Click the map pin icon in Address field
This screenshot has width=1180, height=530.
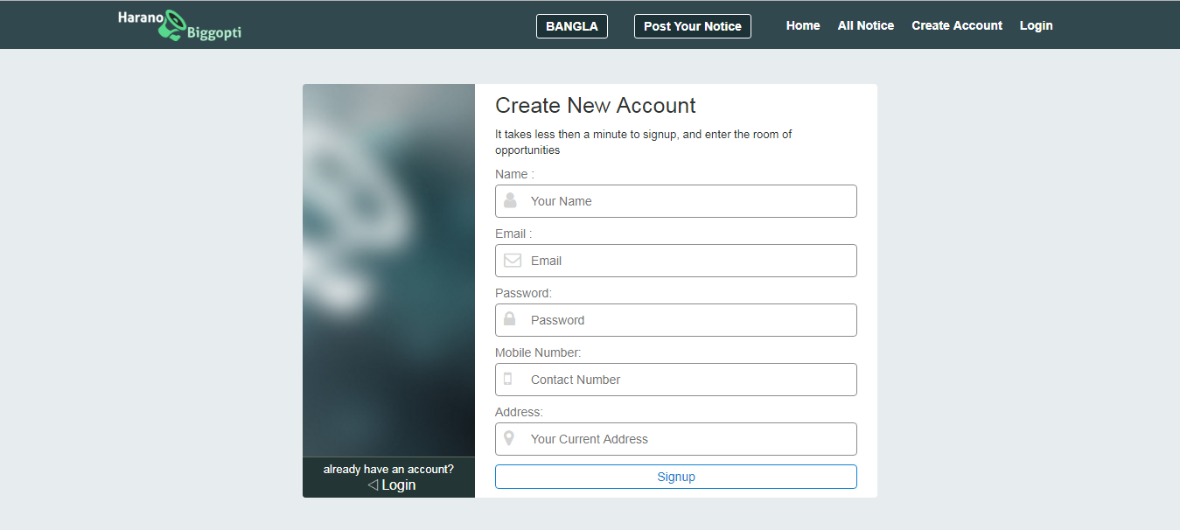tap(509, 438)
